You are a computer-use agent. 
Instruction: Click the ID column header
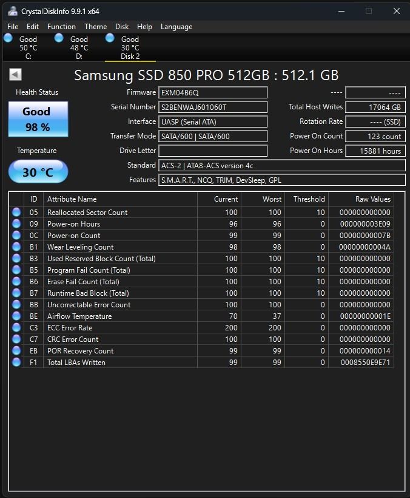[33, 199]
